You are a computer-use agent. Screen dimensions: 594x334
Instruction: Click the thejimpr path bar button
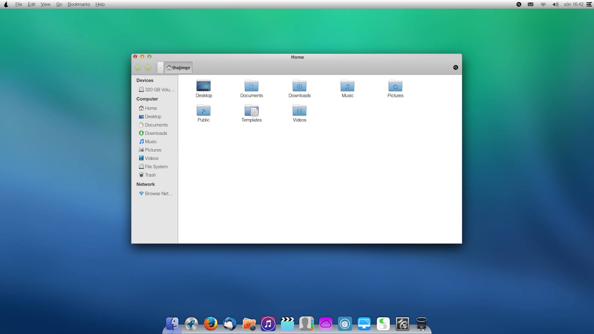(x=179, y=68)
